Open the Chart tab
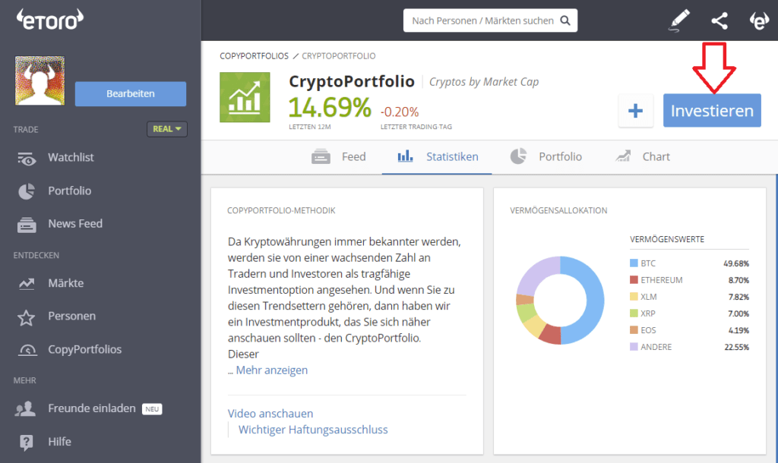This screenshot has height=463, width=778. 643,156
